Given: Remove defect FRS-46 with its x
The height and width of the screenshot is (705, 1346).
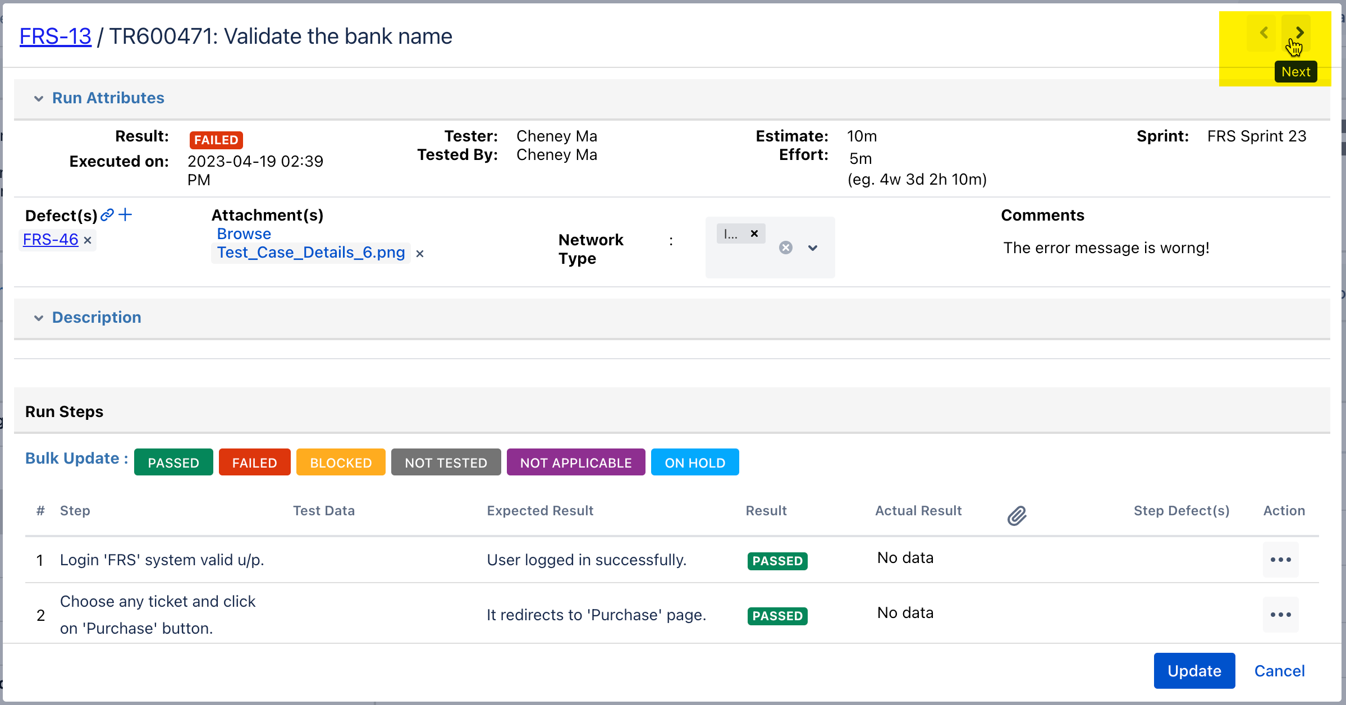Looking at the screenshot, I should (x=88, y=240).
